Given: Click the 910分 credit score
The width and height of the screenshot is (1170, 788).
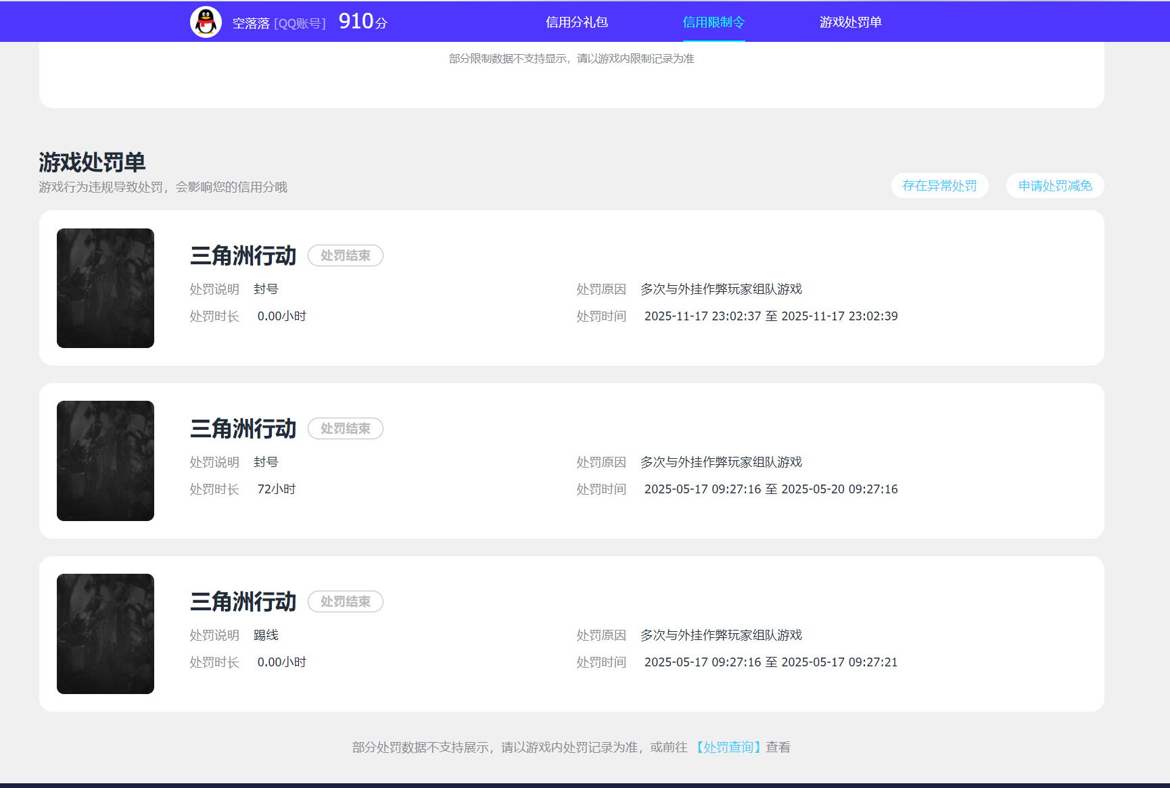Looking at the screenshot, I should pyautogui.click(x=363, y=22).
